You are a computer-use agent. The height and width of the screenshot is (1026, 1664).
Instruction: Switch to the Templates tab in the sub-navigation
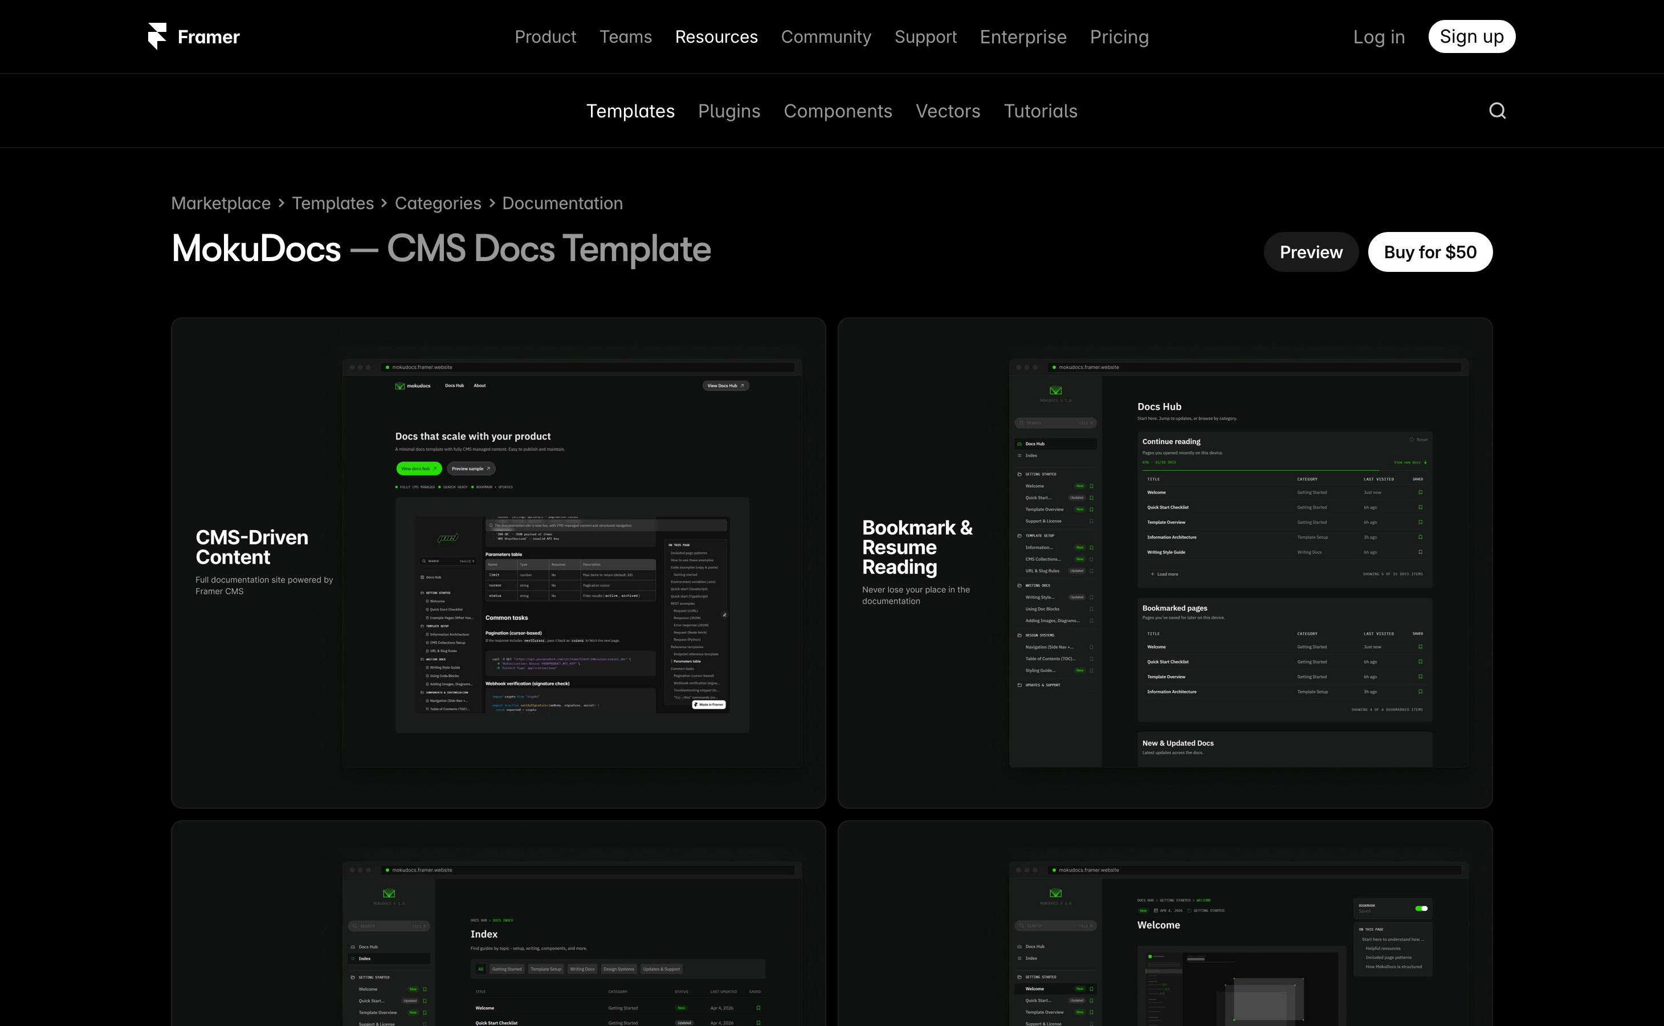[x=630, y=111]
